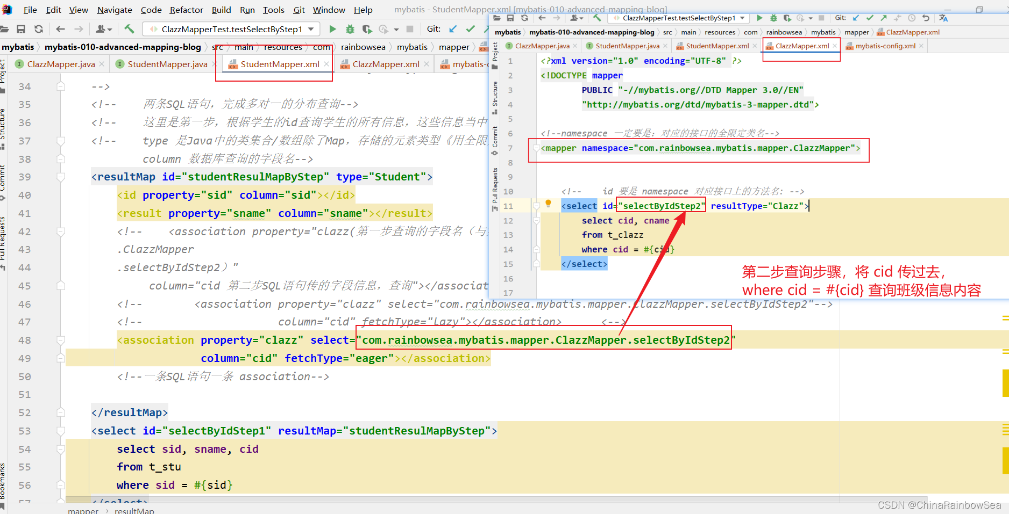Click mapper breadcrumb in overlay window

(856, 32)
